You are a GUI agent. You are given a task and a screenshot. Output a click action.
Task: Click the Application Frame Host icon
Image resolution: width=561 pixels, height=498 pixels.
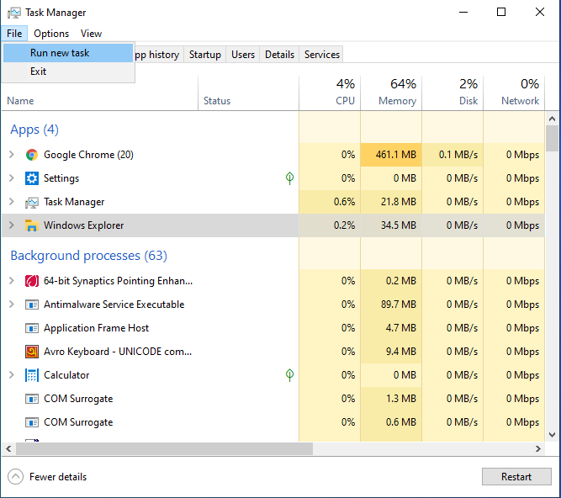(32, 328)
